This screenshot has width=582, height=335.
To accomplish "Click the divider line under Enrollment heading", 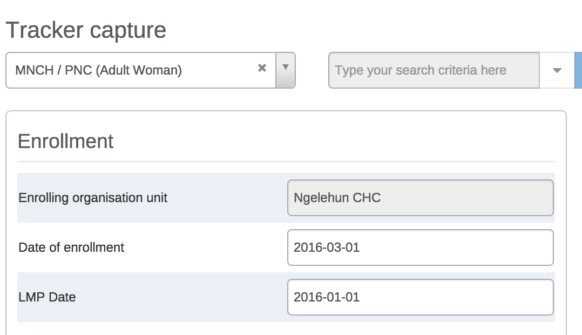I will coord(286,162).
